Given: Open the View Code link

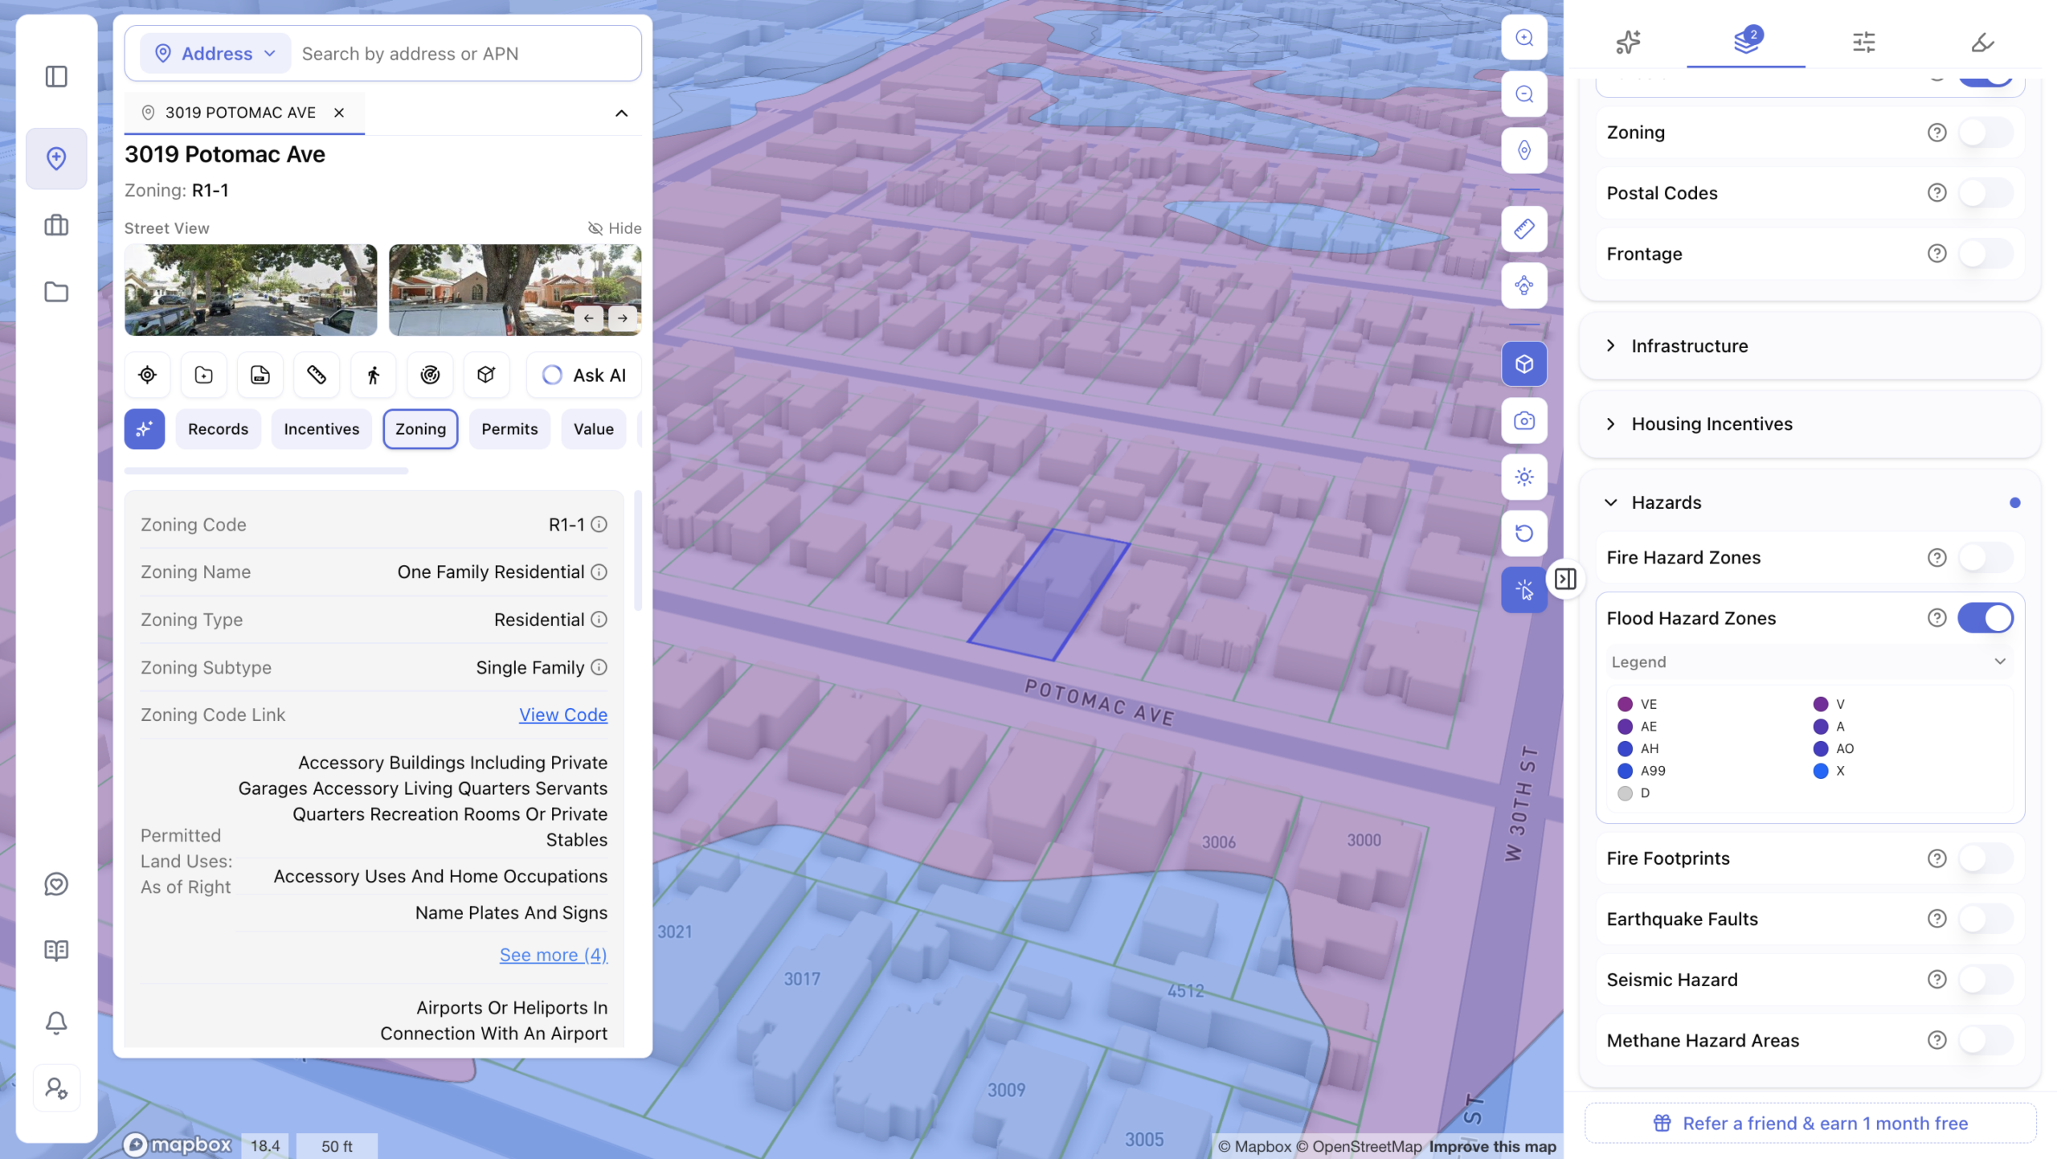Looking at the screenshot, I should point(563,715).
